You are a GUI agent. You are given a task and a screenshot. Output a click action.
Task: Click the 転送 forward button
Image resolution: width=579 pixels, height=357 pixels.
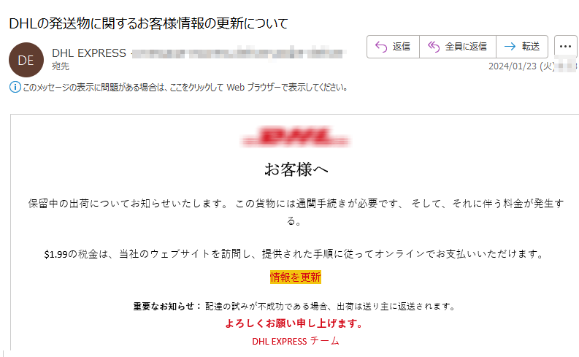[x=522, y=47]
